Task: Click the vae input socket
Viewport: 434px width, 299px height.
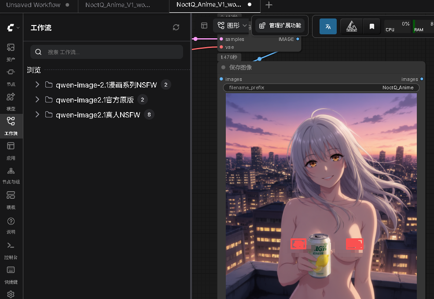Action: pos(221,47)
